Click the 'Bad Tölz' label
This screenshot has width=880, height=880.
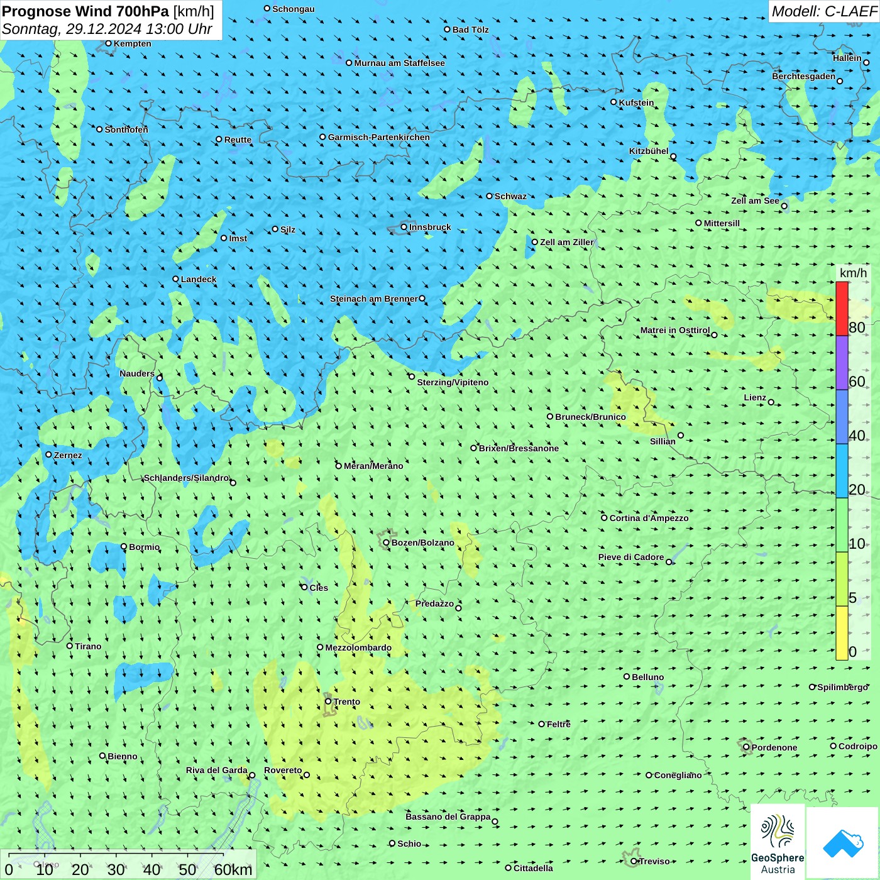click(471, 30)
